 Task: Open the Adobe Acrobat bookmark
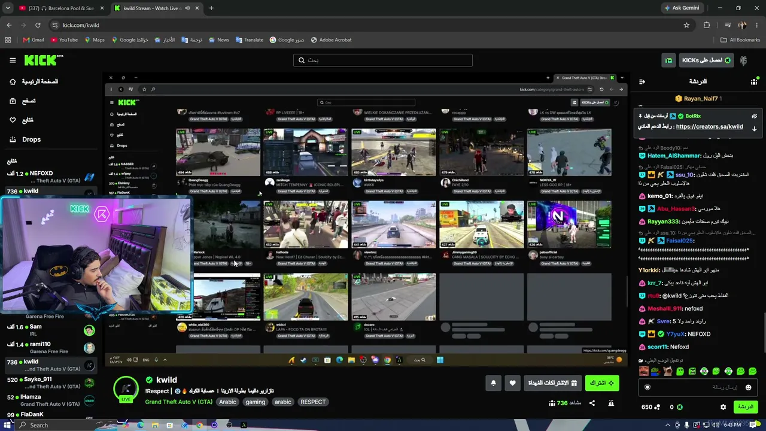point(330,40)
